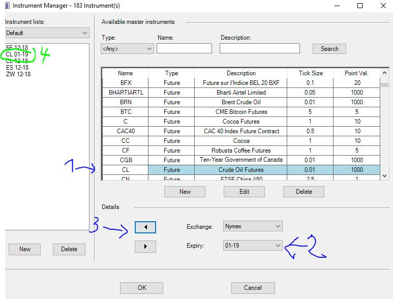
Task: Click the Description search input field
Action: click(260, 48)
